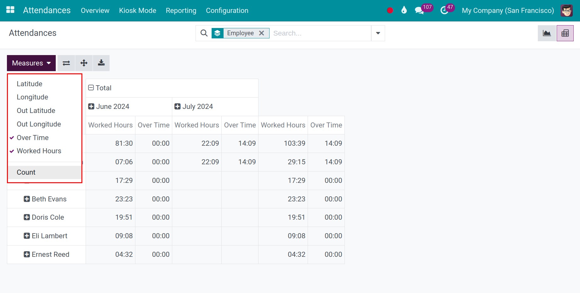Image resolution: width=580 pixels, height=293 pixels.
Task: Uncheck the Worked Hours measure
Action: 45,151
